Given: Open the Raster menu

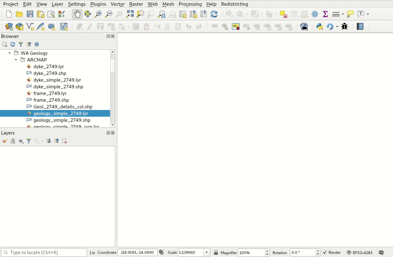Looking at the screenshot, I should (x=136, y=4).
